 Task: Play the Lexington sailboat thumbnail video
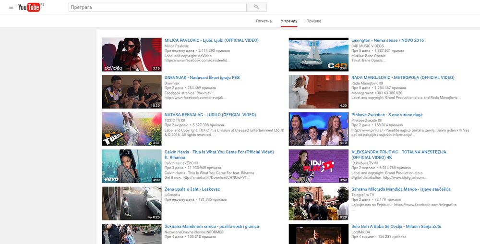pyautogui.click(x=318, y=55)
